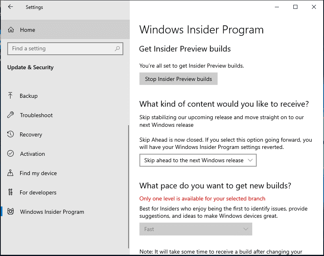The width and height of the screenshot is (324, 256).
Task: Click the chevron on the build pace dropdown
Action: pos(246,229)
